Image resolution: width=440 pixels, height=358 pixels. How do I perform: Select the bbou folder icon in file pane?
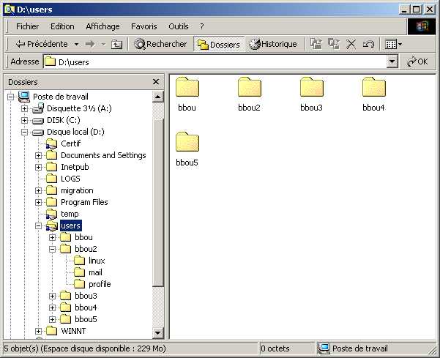tap(187, 87)
